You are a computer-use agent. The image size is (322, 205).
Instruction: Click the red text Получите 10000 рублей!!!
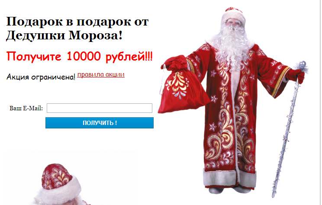(80, 56)
